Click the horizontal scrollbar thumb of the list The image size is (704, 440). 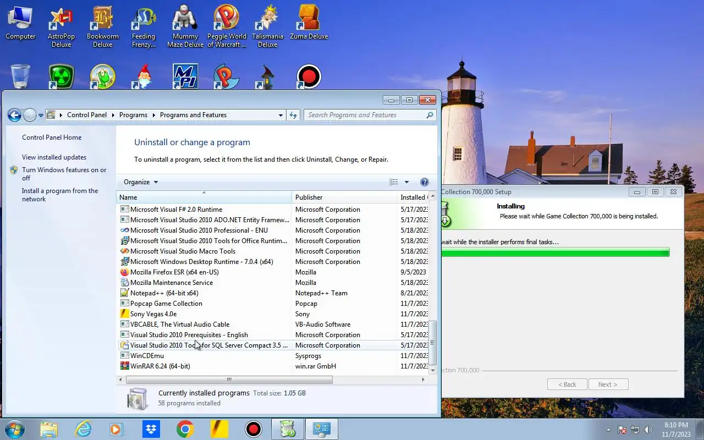pos(229,380)
